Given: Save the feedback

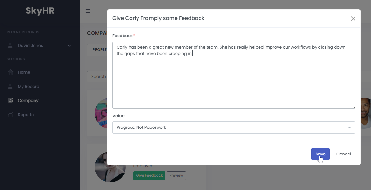Looking at the screenshot, I should 320,154.
